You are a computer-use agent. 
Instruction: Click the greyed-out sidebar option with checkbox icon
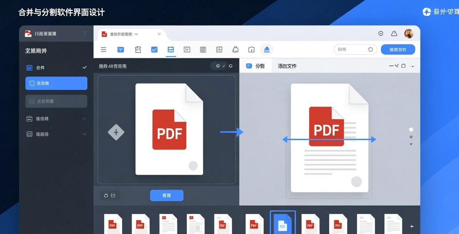click(56, 101)
